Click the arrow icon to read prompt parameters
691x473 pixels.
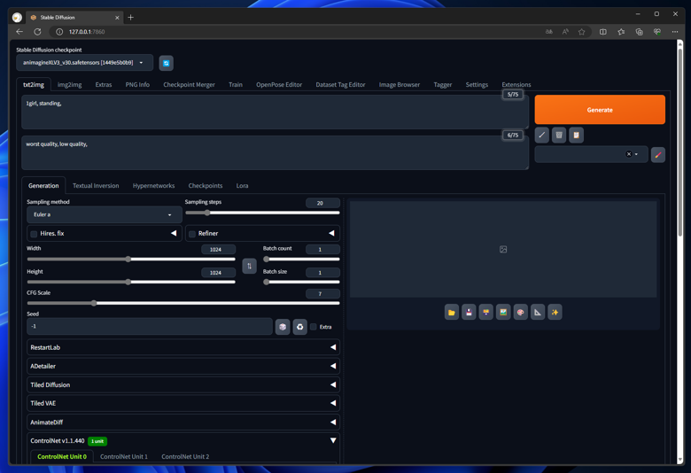[x=541, y=135]
